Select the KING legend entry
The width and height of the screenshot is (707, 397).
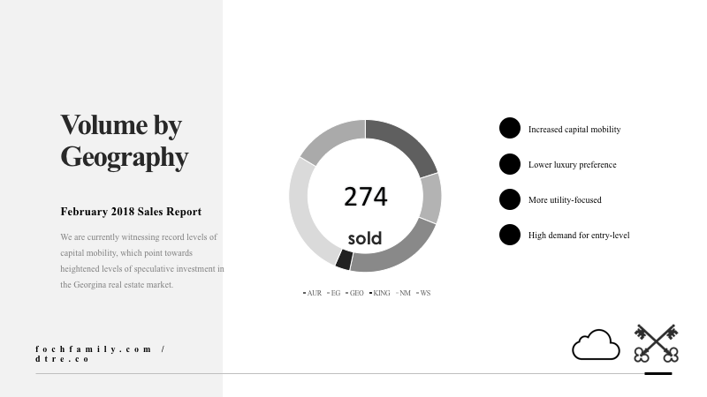pos(380,293)
